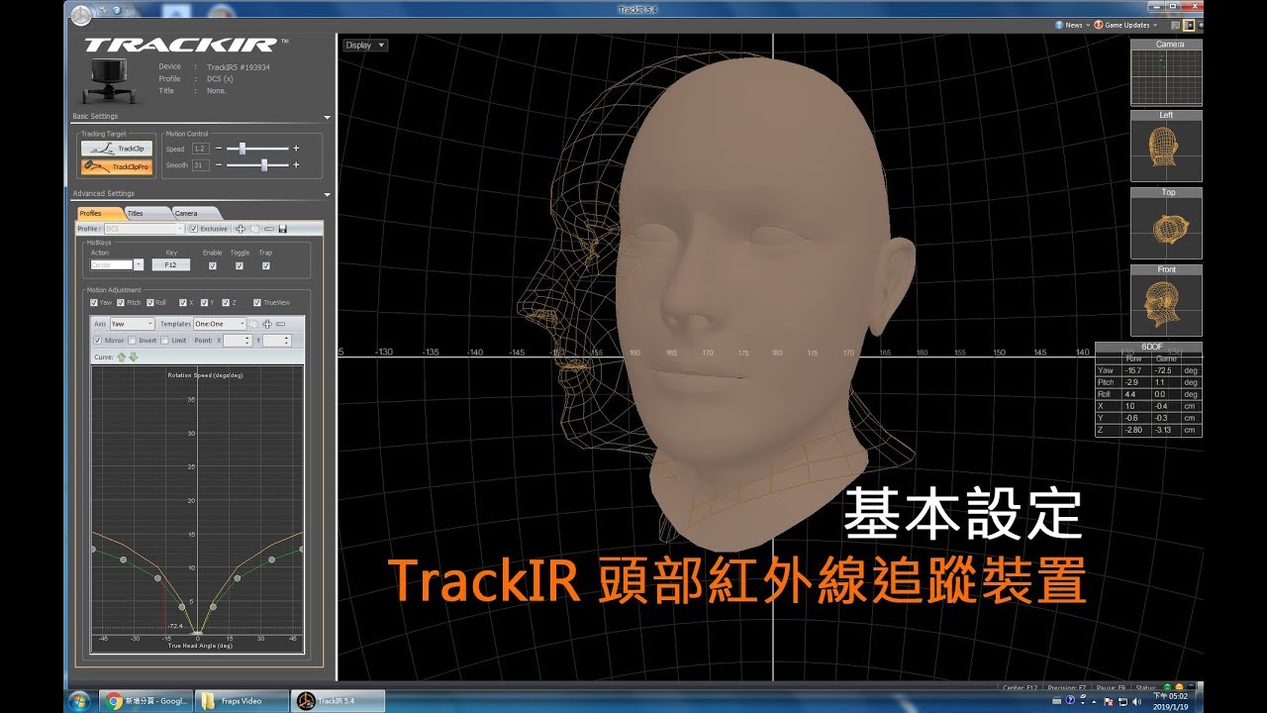Click the highlighted view layout icon at top right
The image size is (1267, 713).
[1188, 25]
